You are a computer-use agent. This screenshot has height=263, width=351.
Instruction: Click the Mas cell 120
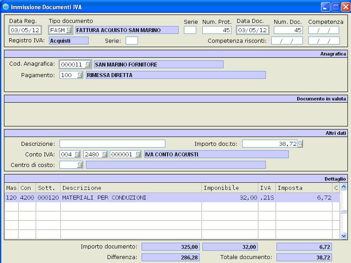[x=11, y=197]
